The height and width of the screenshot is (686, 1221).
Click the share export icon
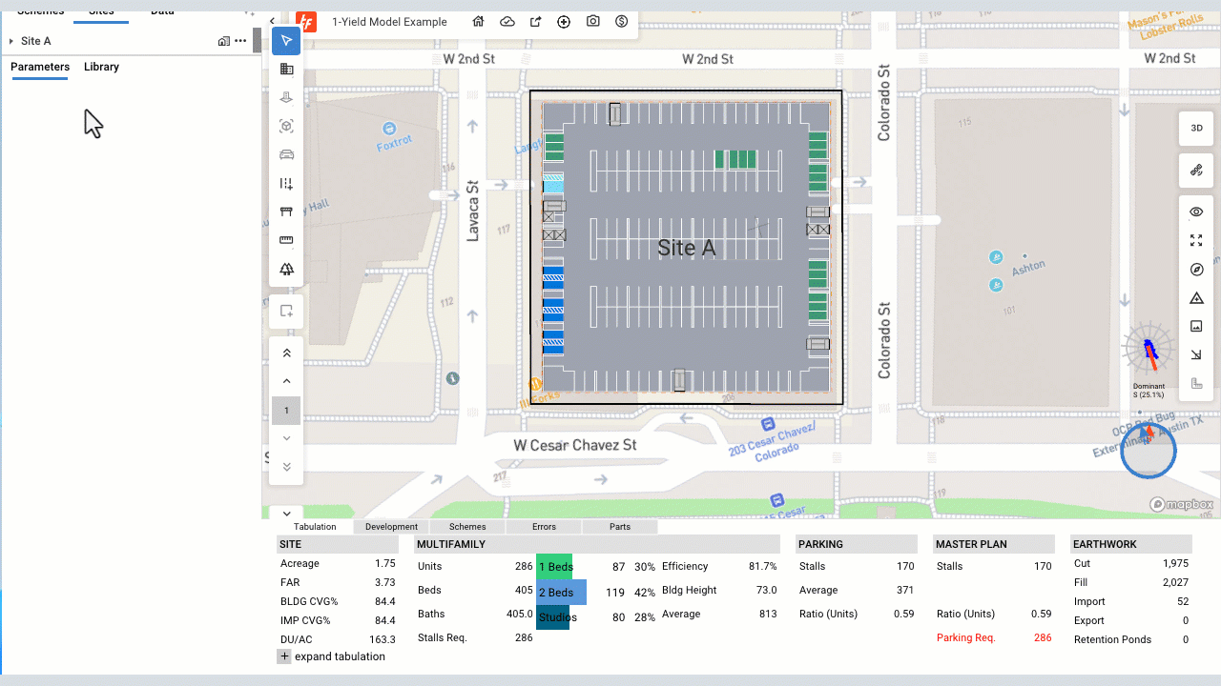pyautogui.click(x=536, y=22)
